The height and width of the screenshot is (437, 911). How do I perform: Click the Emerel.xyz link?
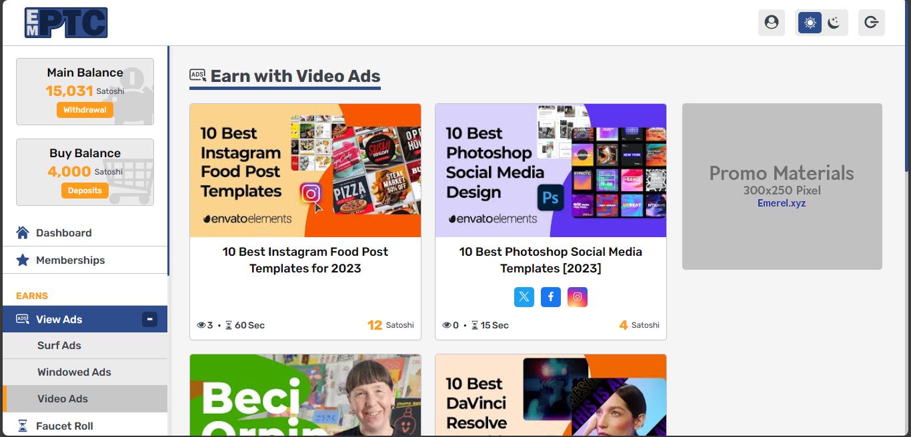click(x=782, y=203)
